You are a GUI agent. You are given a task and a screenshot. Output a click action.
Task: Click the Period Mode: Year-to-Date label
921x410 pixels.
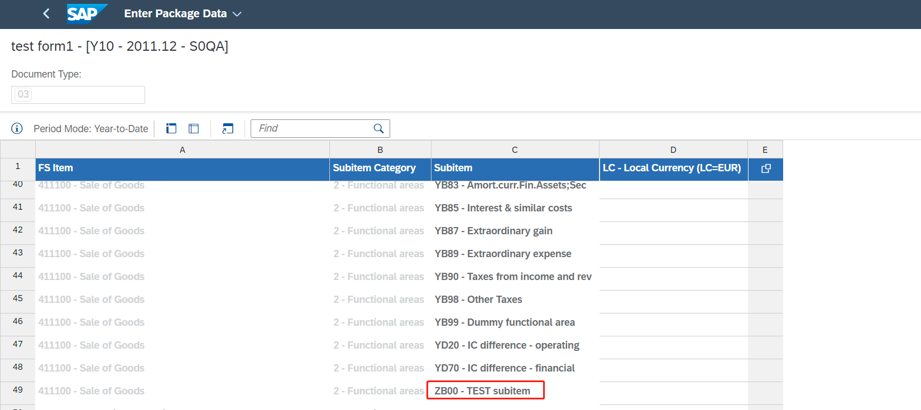[x=91, y=129]
